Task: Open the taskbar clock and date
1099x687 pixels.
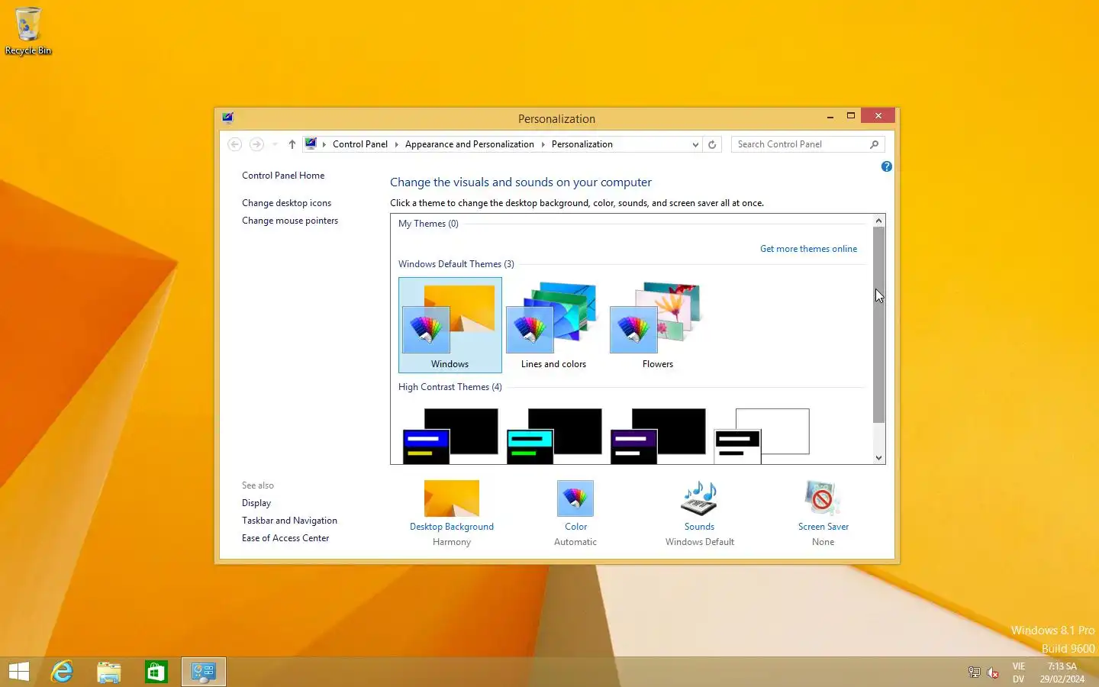Action: pos(1062,672)
